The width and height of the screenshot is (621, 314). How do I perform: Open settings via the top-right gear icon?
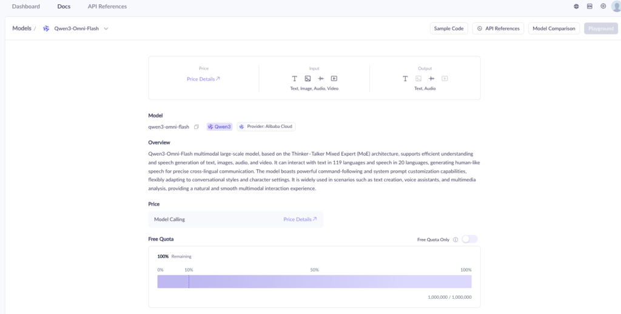click(603, 6)
